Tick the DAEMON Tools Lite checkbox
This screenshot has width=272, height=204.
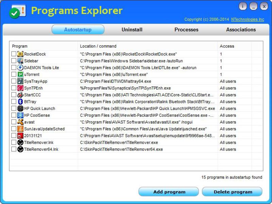(14, 67)
